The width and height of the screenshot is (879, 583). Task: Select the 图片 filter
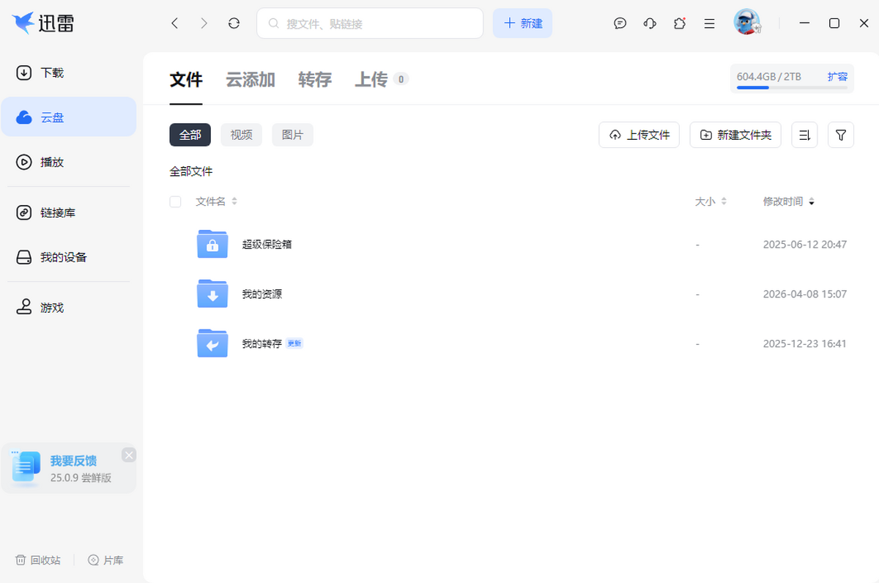[x=293, y=135]
